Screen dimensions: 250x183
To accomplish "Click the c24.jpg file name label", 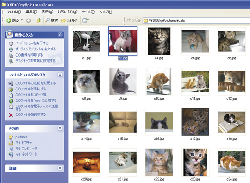I will pyautogui.click(x=231, y=179).
